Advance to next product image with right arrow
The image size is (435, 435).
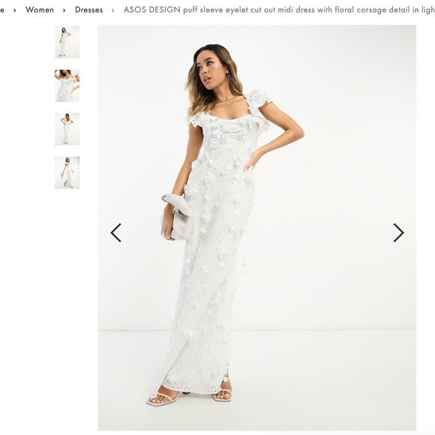coord(398,232)
